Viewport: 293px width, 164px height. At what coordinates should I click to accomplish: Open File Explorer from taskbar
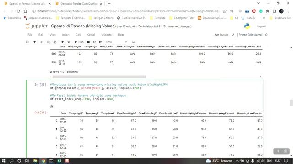click(35, 161)
